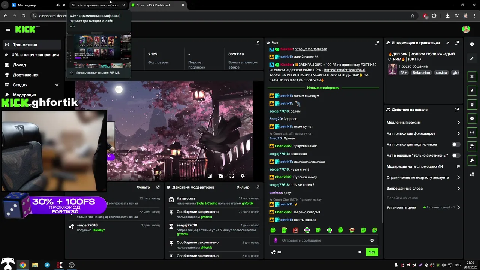Click Новые сообщения divider label

(x=323, y=88)
